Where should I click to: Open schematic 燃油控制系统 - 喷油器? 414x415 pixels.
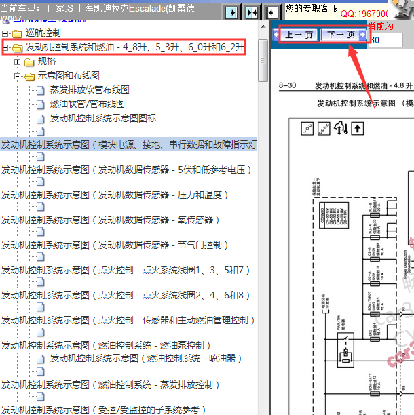click(146, 358)
